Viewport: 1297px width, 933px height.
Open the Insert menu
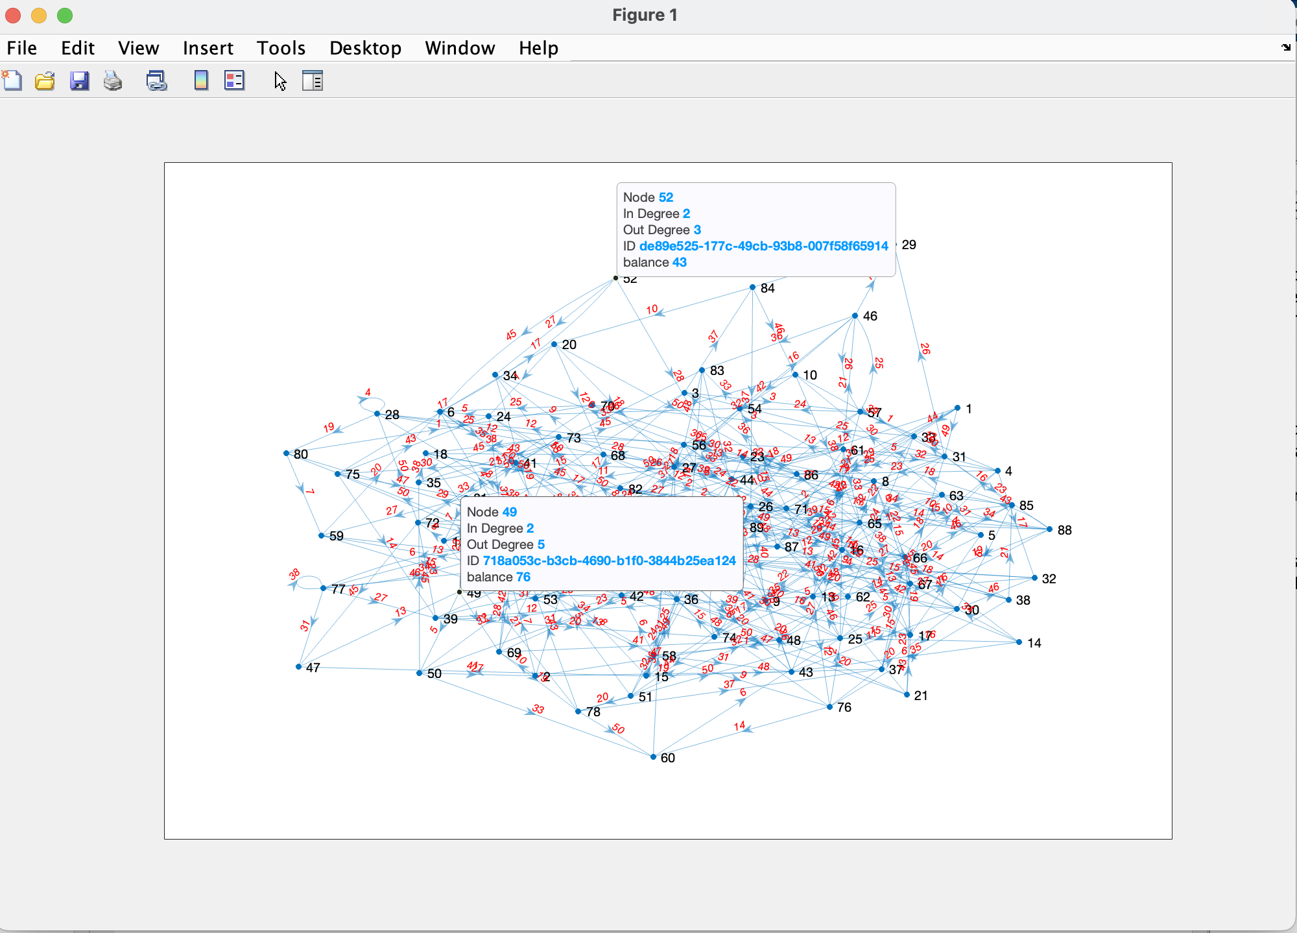click(208, 47)
